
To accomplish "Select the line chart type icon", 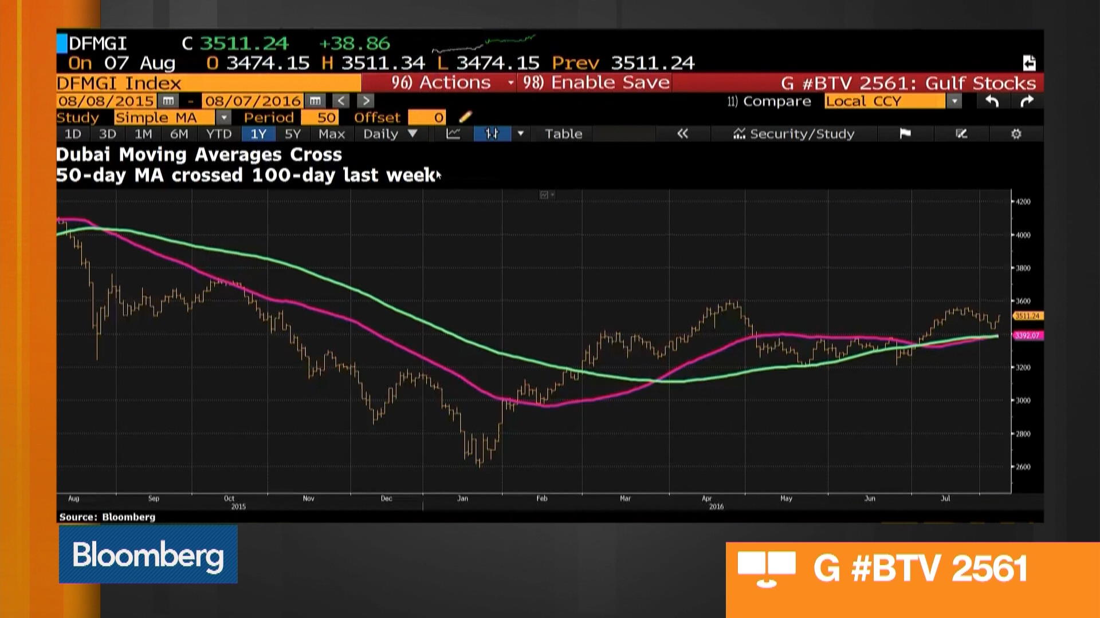I will 453,134.
